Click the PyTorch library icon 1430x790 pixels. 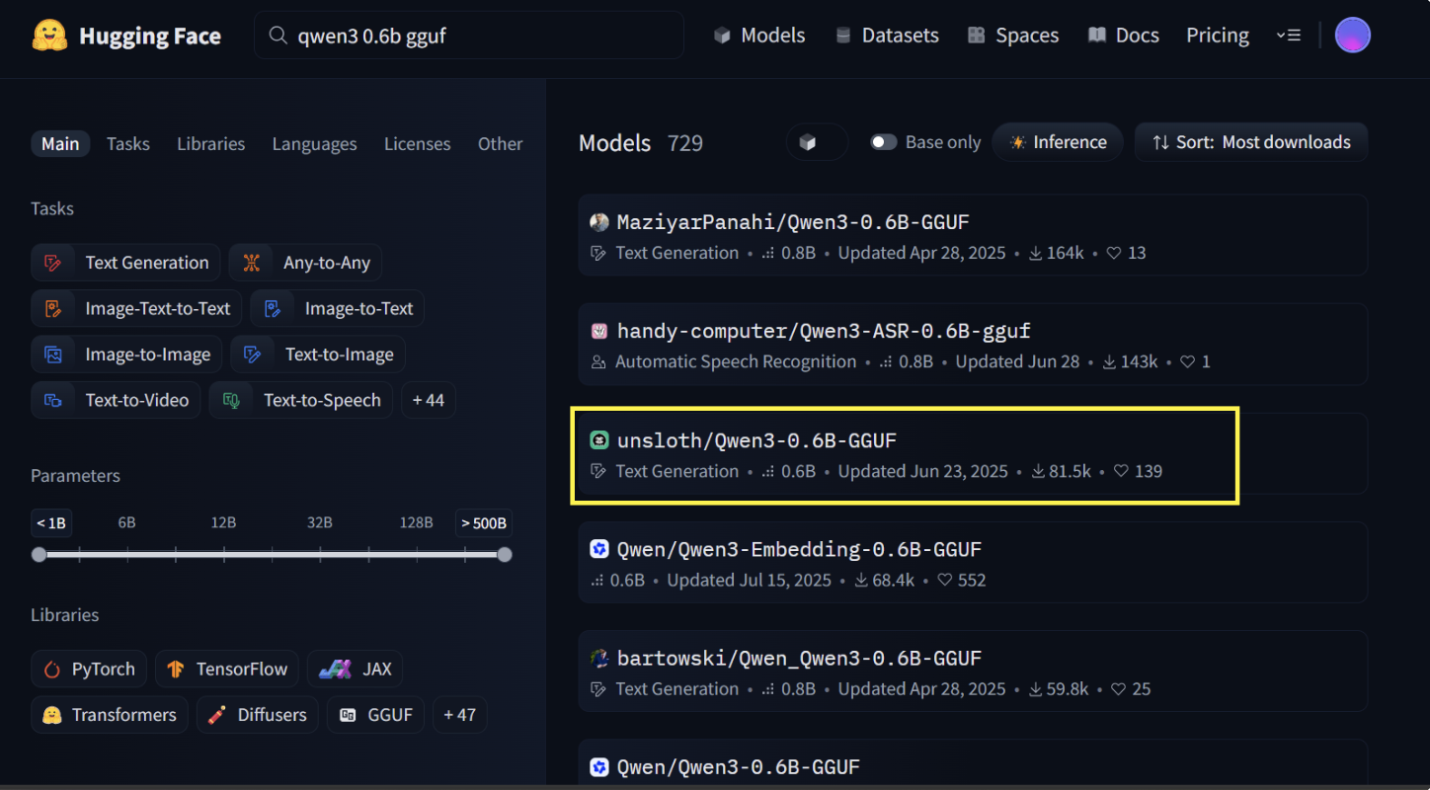click(x=52, y=669)
